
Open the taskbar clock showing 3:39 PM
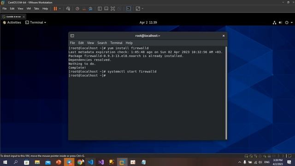point(278,162)
